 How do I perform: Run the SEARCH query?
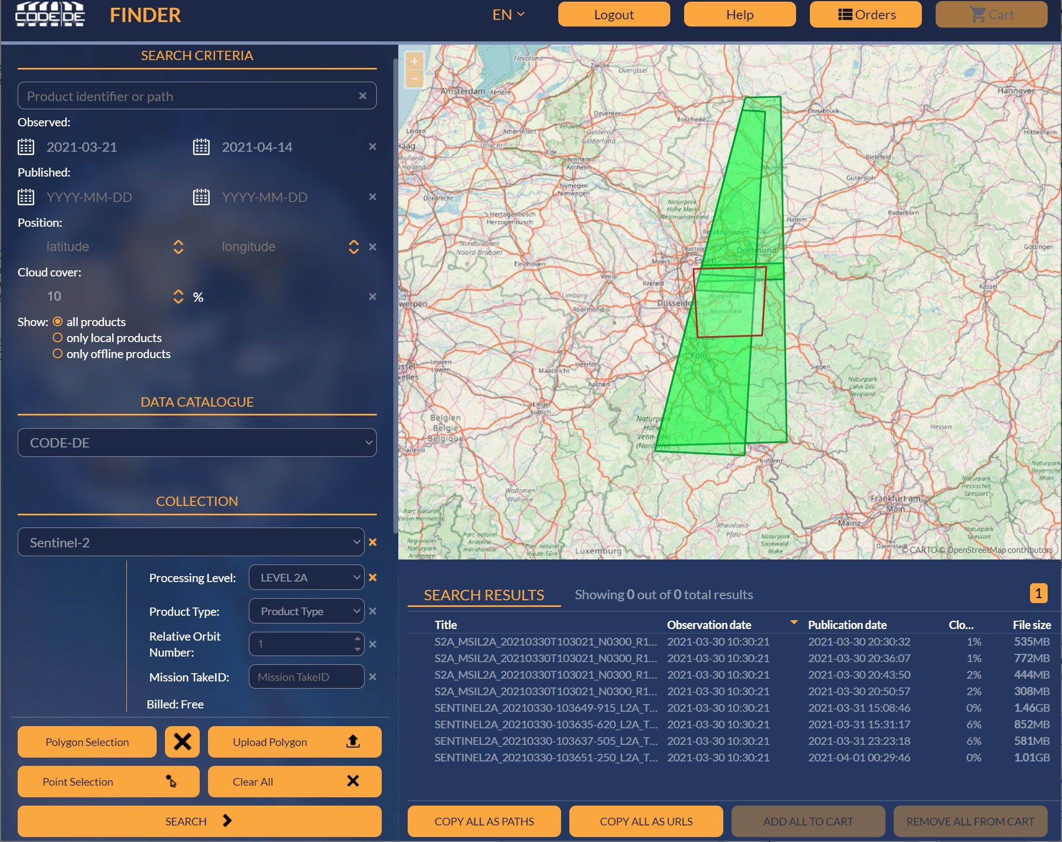[x=199, y=822]
